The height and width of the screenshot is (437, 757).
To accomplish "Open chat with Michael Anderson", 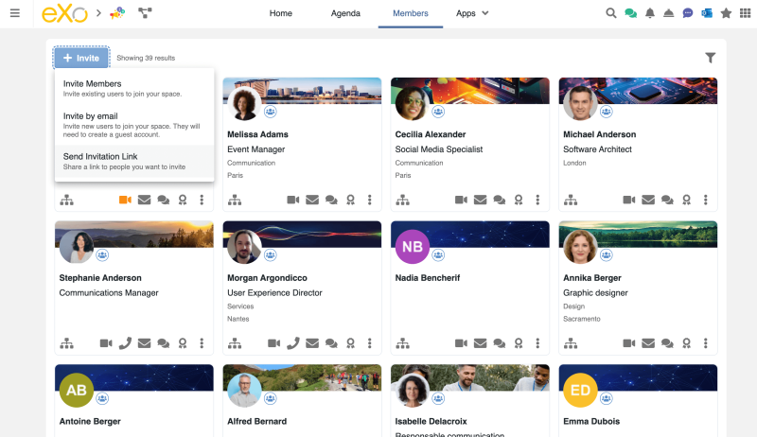I will coord(667,200).
